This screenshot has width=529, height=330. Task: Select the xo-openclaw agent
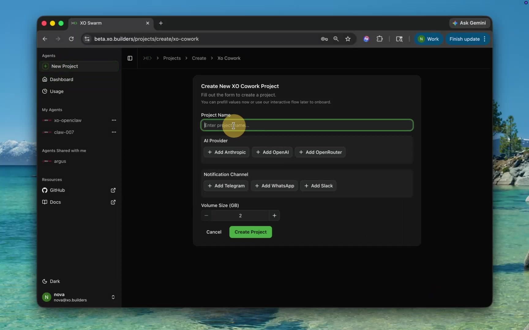pos(68,120)
